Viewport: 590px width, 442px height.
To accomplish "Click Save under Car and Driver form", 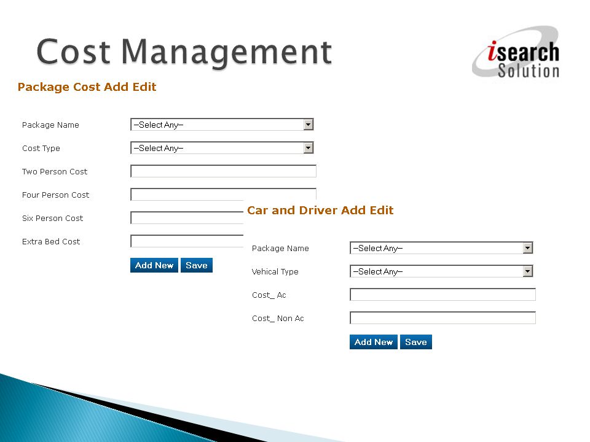I will pos(416,342).
